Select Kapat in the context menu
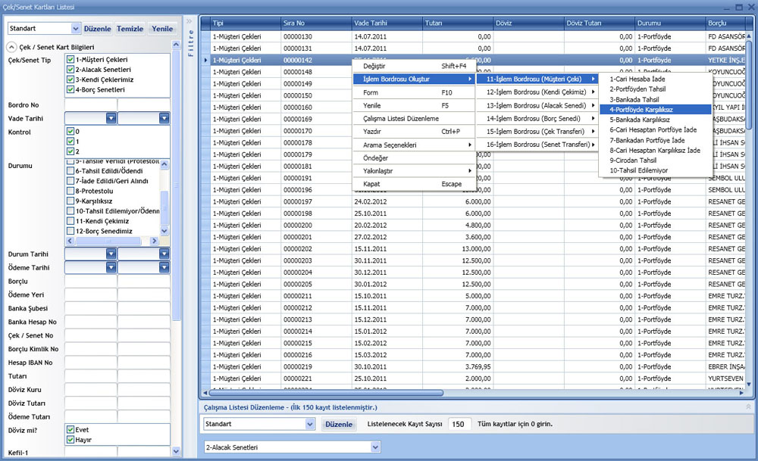 415,184
